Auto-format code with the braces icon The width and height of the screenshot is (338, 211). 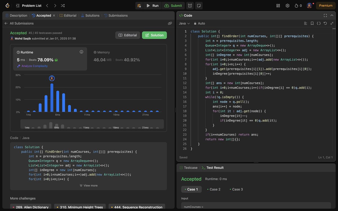319,23
